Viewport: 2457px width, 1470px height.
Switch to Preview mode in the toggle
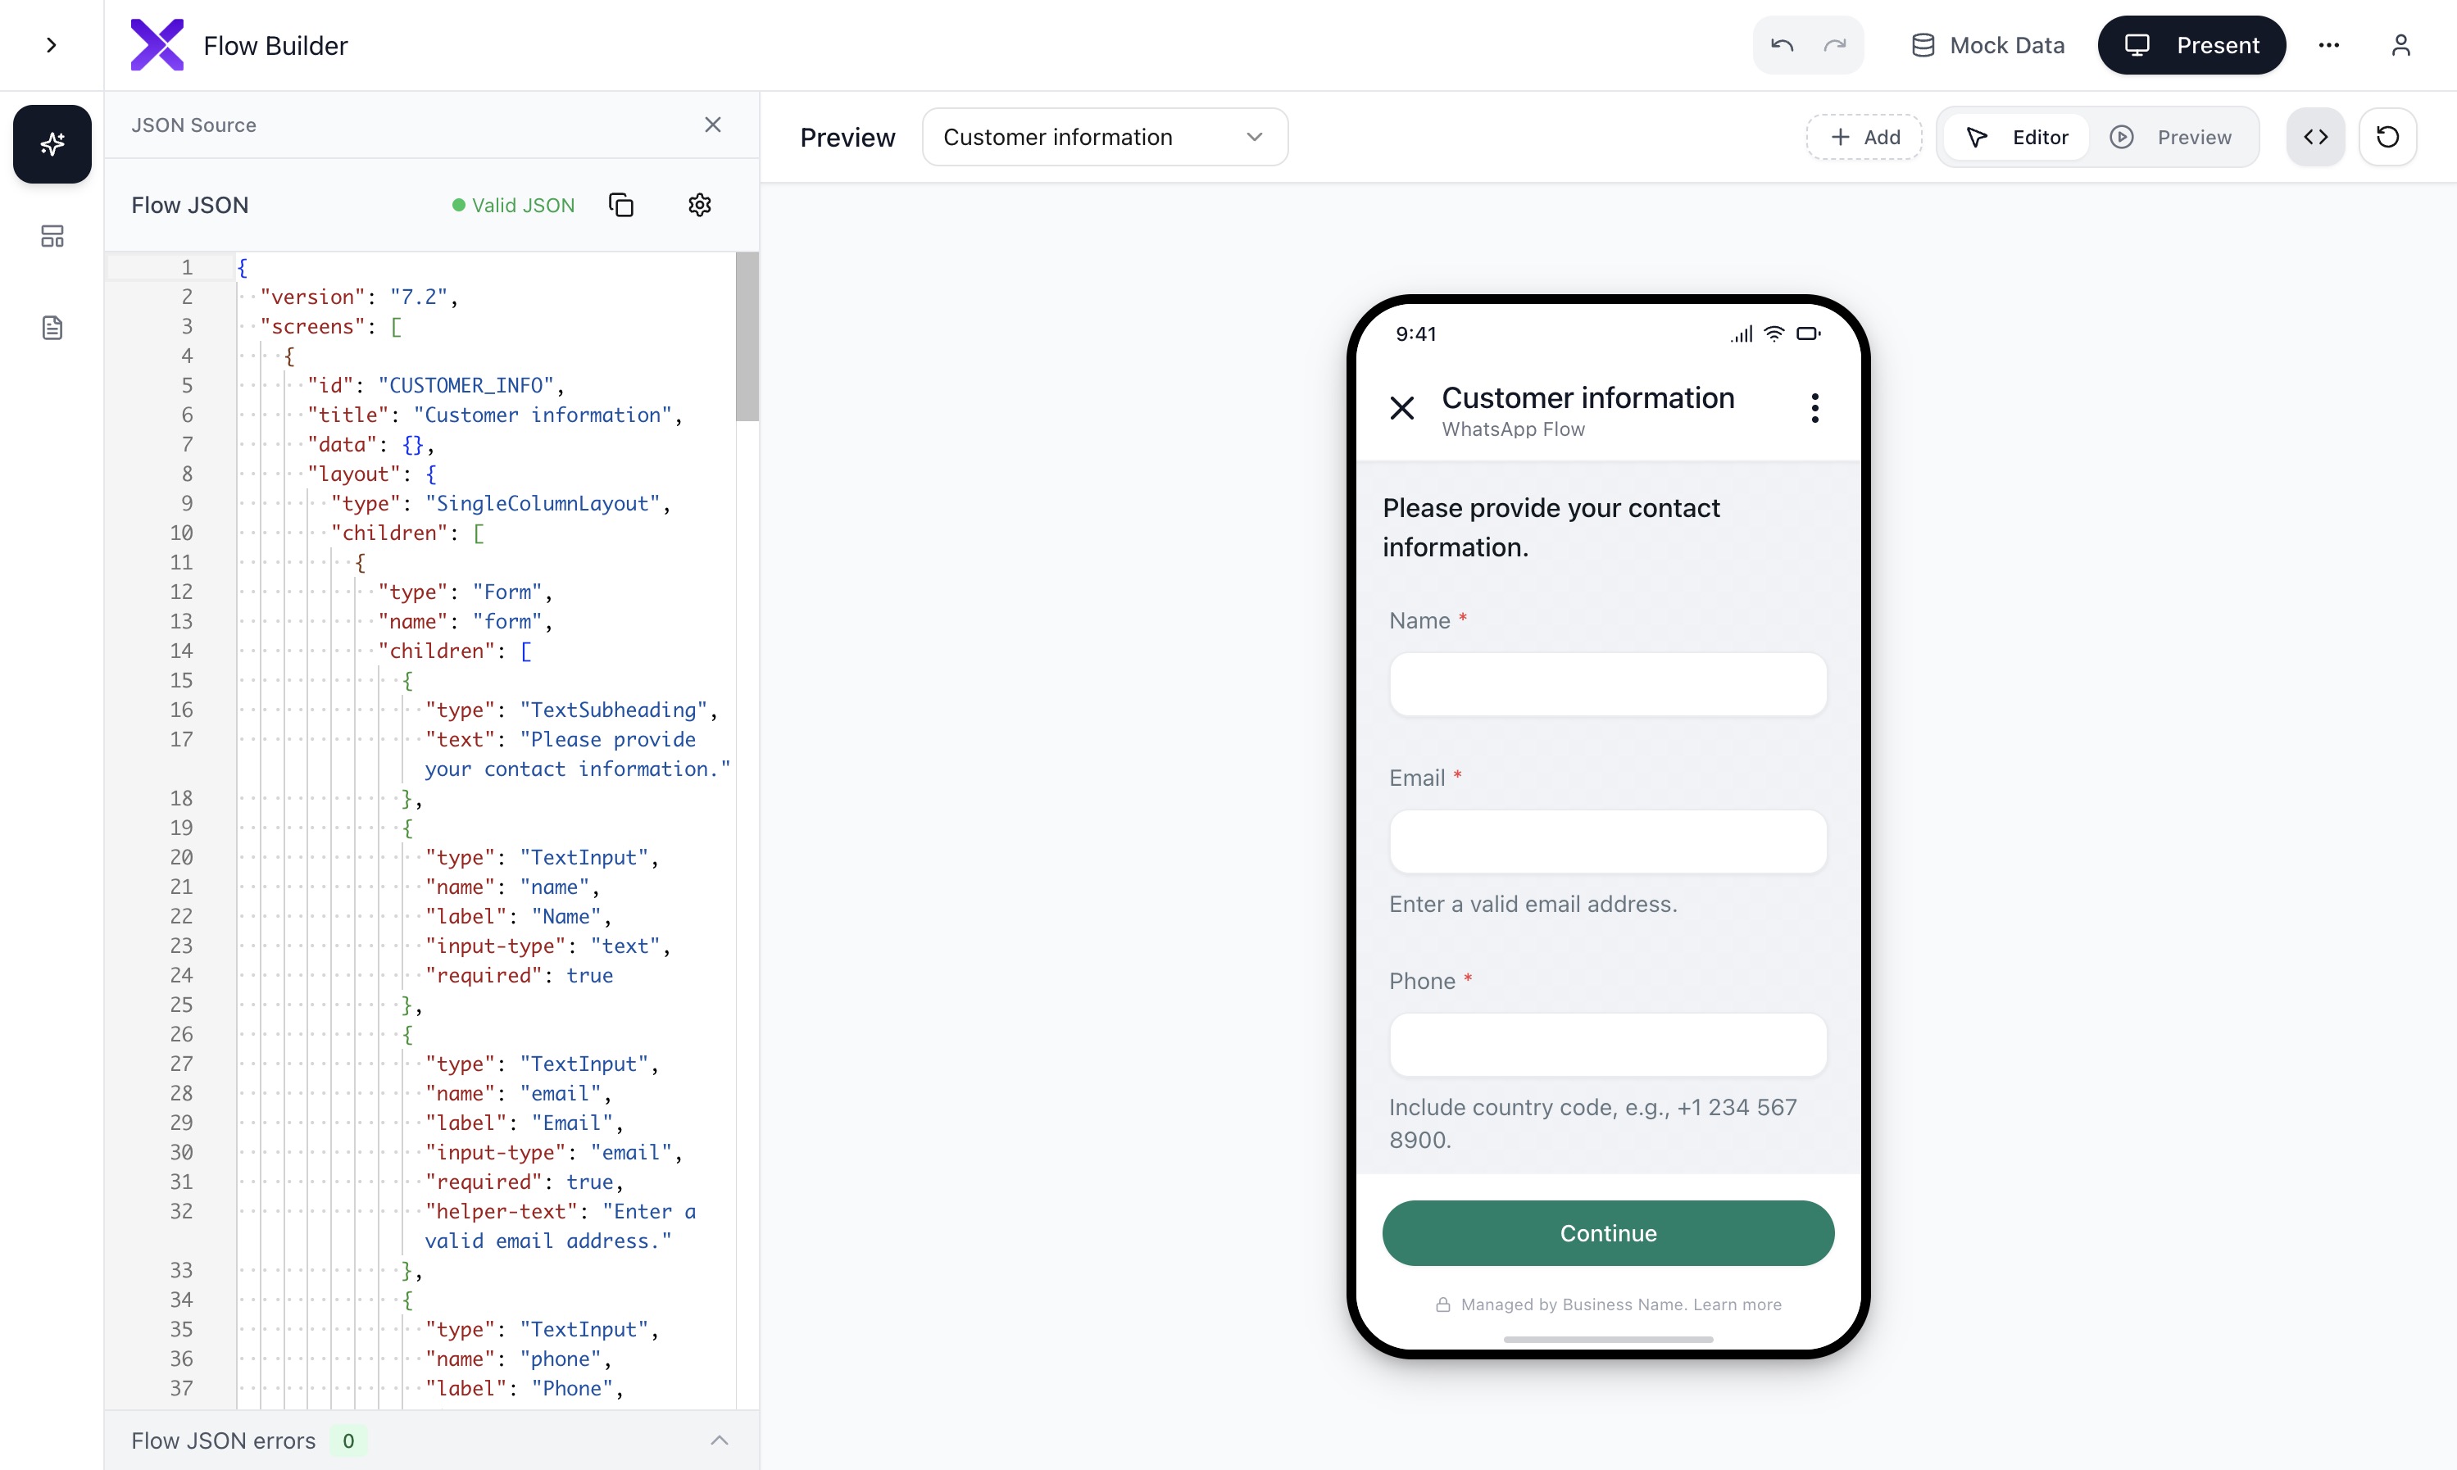[2174, 137]
